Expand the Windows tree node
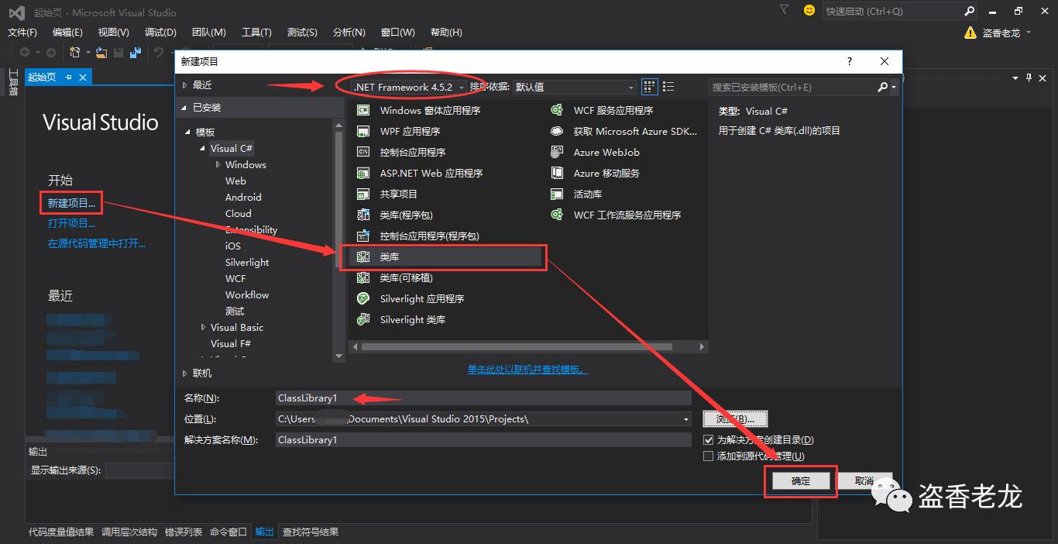 (x=218, y=165)
